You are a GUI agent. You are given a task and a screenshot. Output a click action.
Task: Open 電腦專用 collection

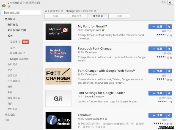[15, 42]
